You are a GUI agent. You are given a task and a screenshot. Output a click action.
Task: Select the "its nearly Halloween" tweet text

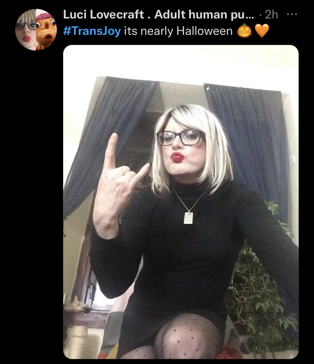(178, 31)
